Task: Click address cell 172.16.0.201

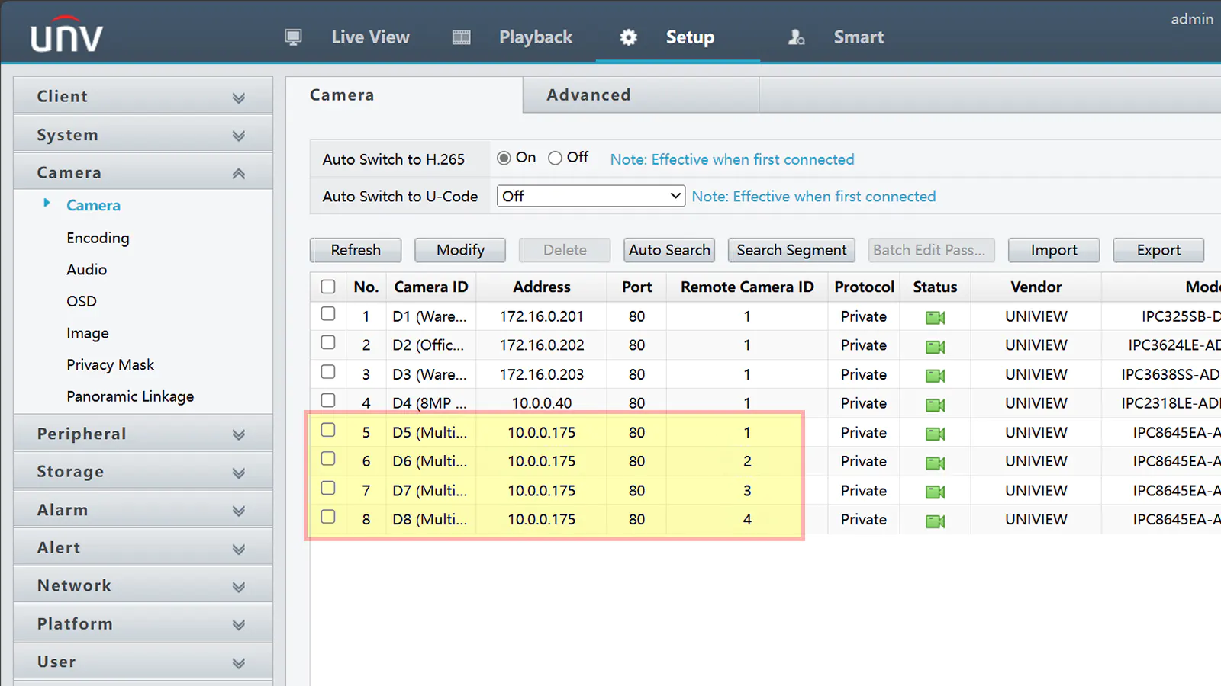Action: tap(542, 316)
